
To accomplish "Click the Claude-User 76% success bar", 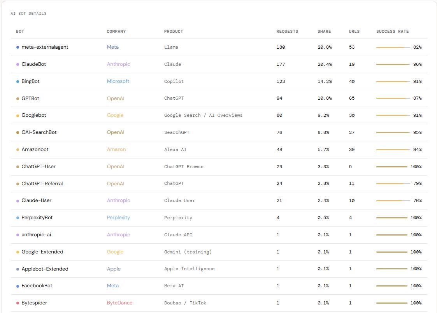I will tap(393, 200).
